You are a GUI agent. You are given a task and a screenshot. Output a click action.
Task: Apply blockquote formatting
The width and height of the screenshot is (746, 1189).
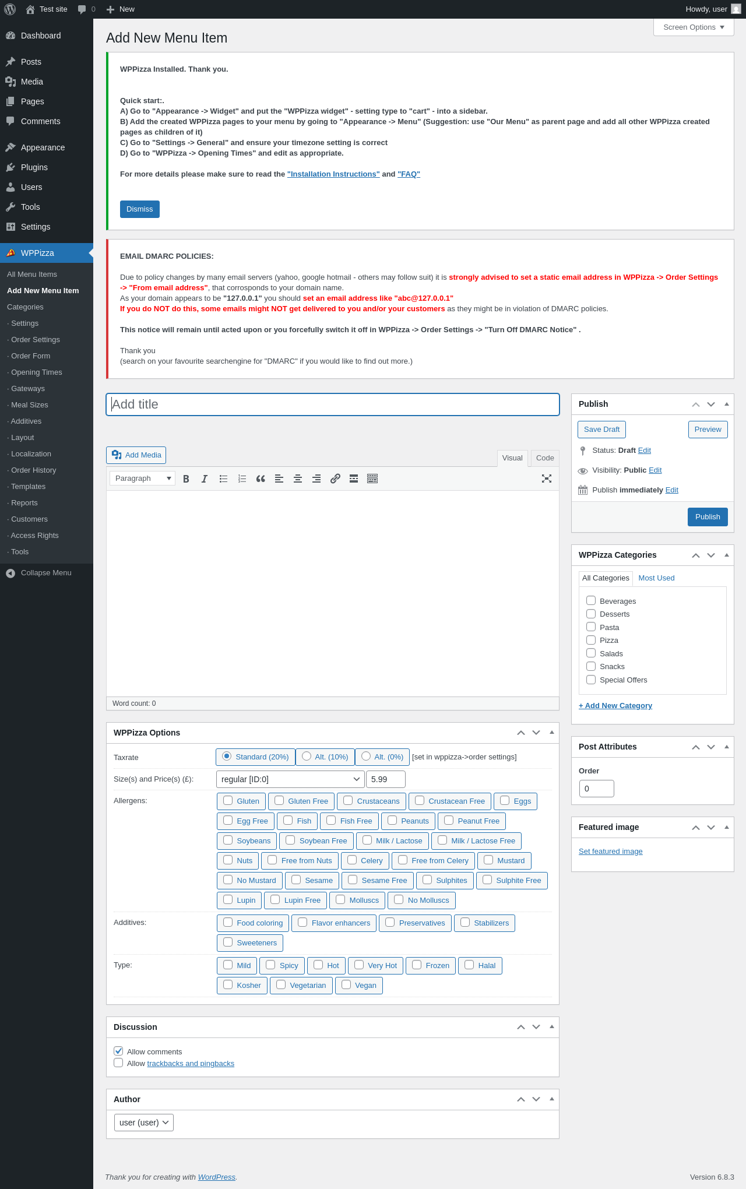[x=261, y=479]
